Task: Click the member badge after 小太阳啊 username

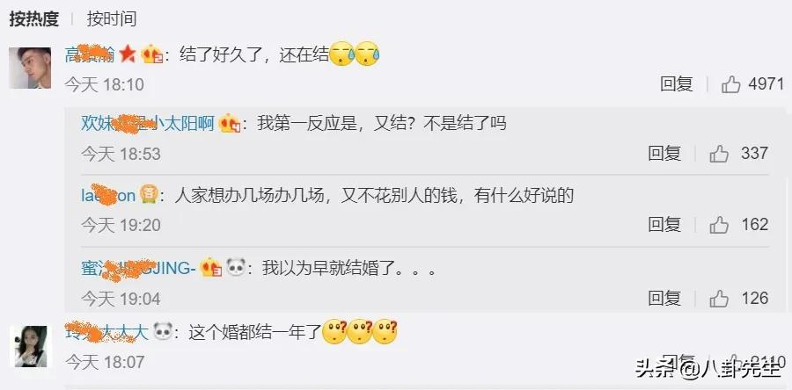Action: [x=230, y=123]
